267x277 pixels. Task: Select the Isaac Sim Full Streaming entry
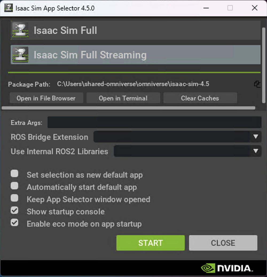(x=107, y=55)
